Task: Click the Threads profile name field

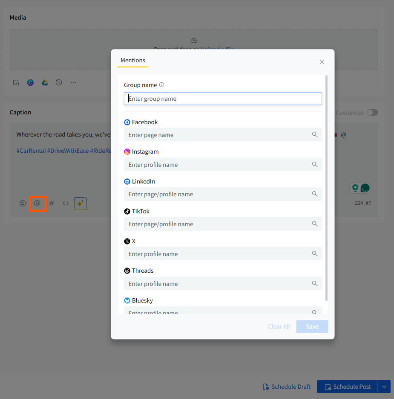Action: click(x=223, y=283)
